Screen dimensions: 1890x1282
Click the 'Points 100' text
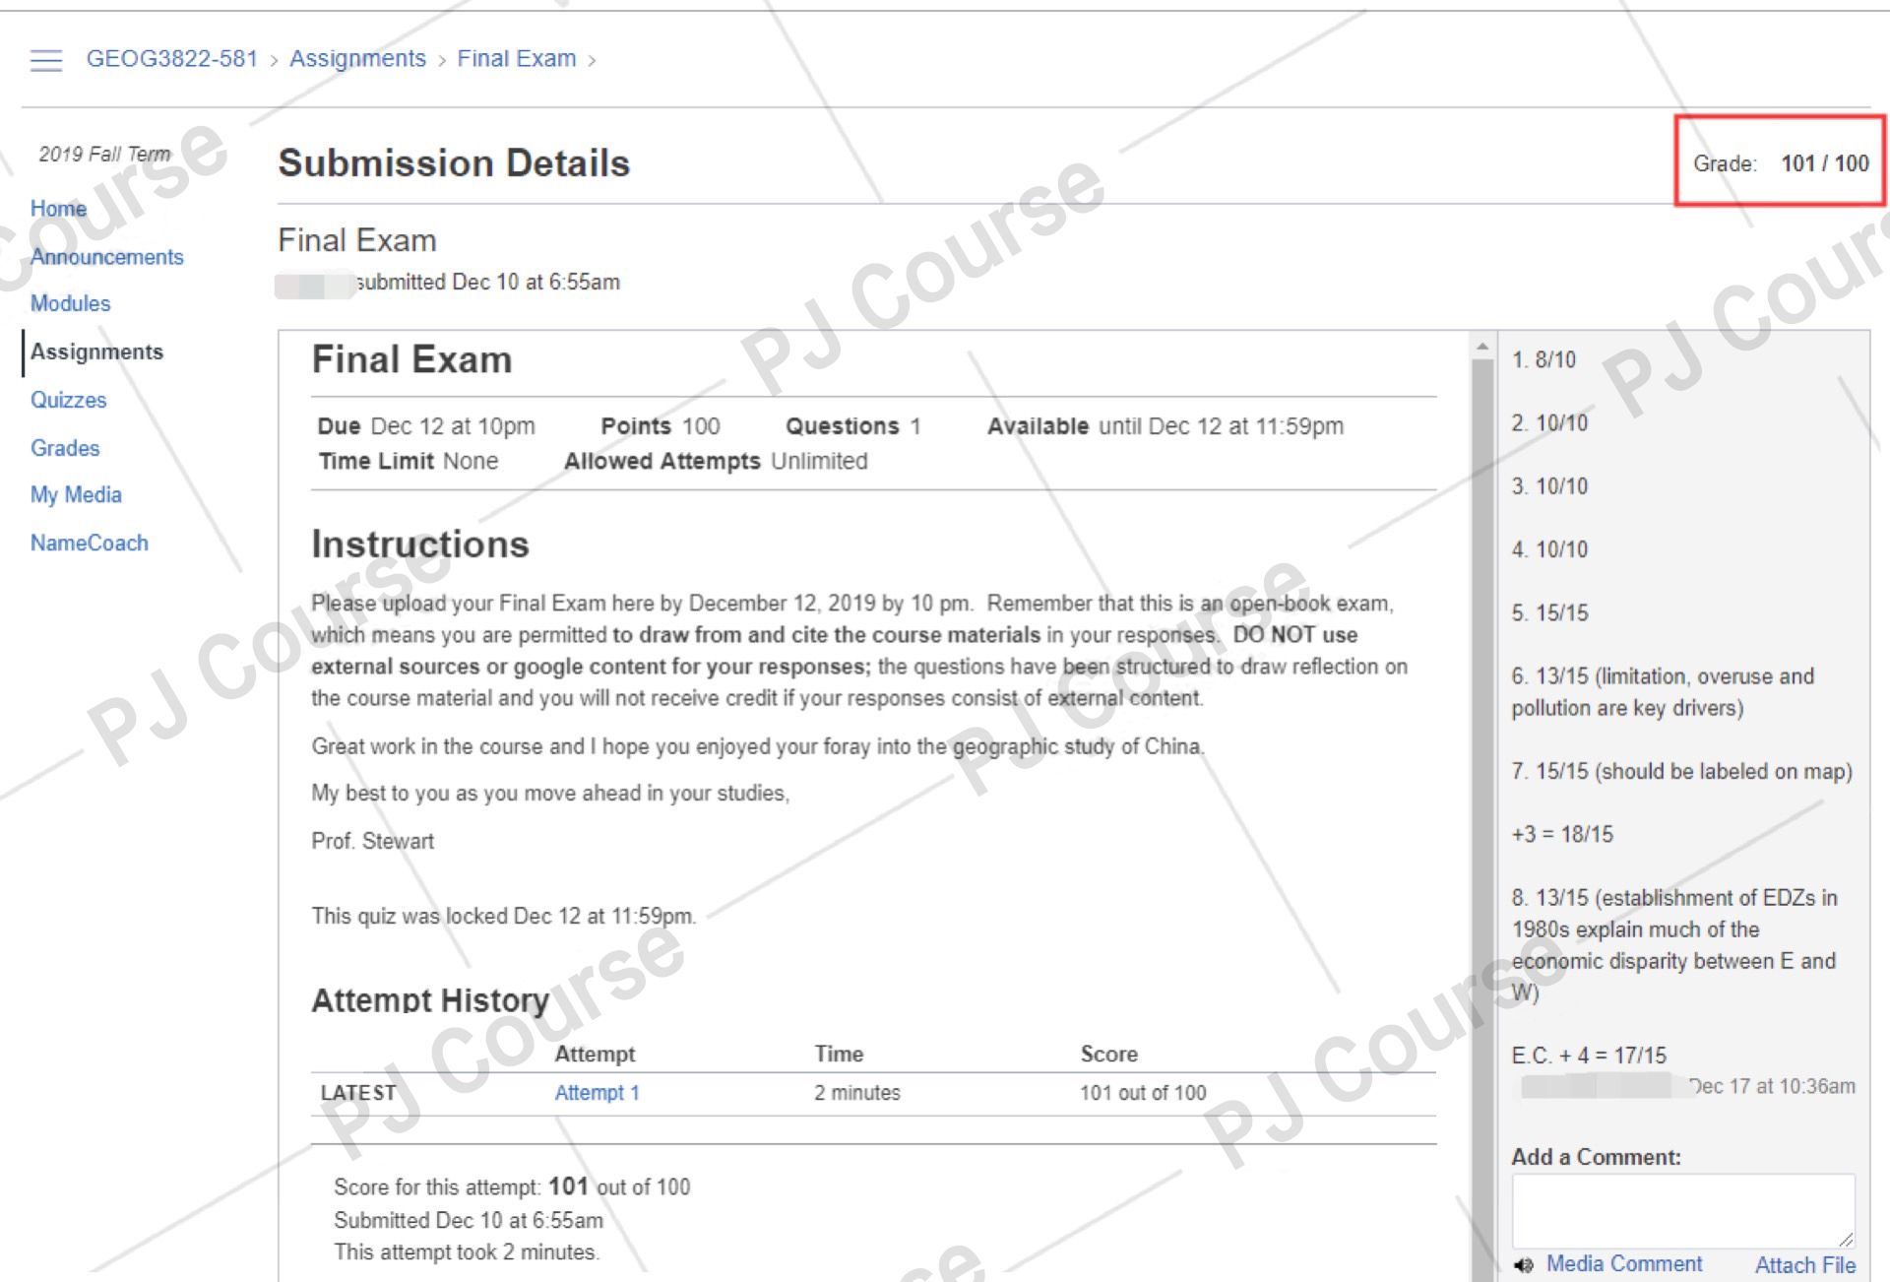(661, 426)
